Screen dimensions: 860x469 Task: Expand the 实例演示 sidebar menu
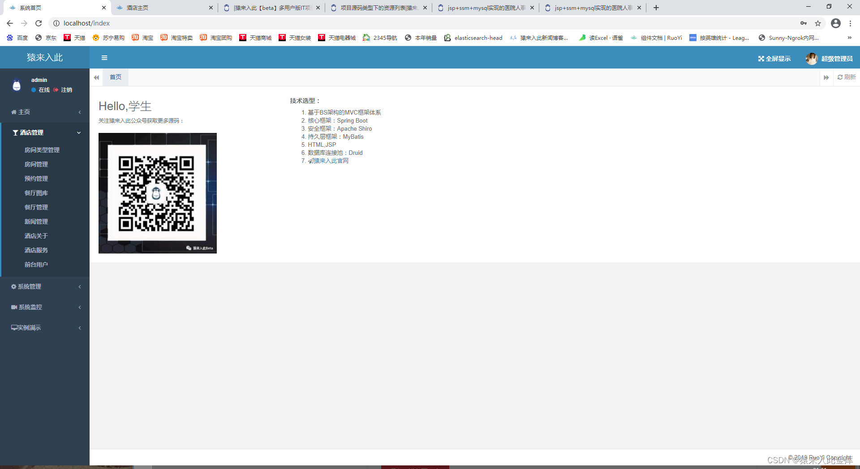tap(45, 328)
